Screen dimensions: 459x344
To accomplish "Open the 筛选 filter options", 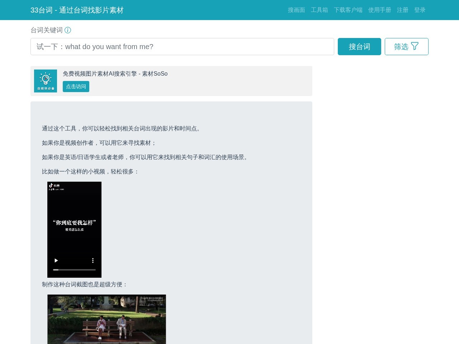I will pyautogui.click(x=406, y=47).
